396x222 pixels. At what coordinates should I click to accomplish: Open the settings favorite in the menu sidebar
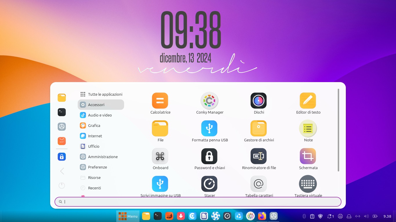point(62,127)
